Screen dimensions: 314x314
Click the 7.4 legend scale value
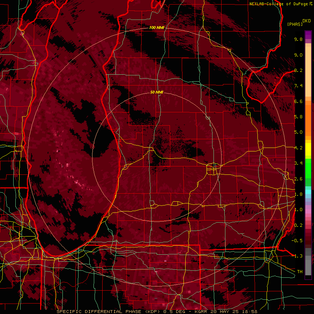tap(298, 86)
